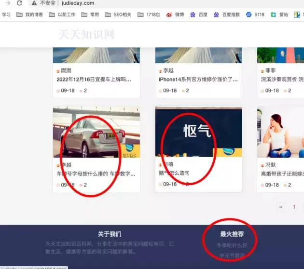Click the 怄气 blackboard thumbnail
304x269 pixels.
tap(198, 132)
